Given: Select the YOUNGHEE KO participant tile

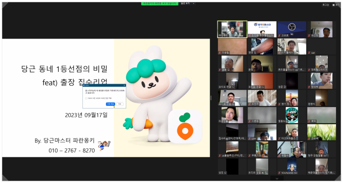Looking at the screenshot, I should (x=292, y=166).
